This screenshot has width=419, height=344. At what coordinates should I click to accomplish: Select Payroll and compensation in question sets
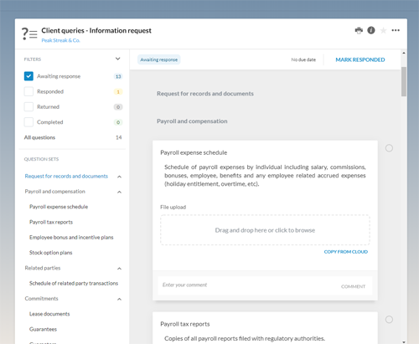tap(54, 192)
